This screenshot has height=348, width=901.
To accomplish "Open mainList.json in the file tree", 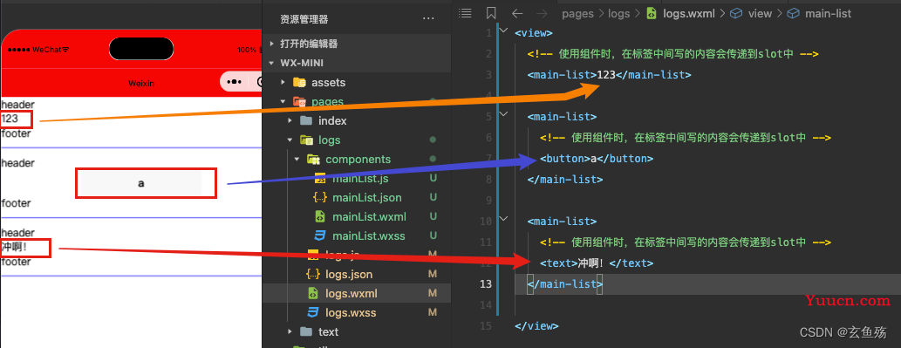I will pos(367,197).
